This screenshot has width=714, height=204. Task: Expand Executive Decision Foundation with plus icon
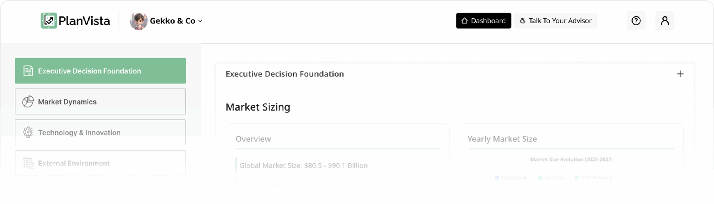(x=680, y=74)
